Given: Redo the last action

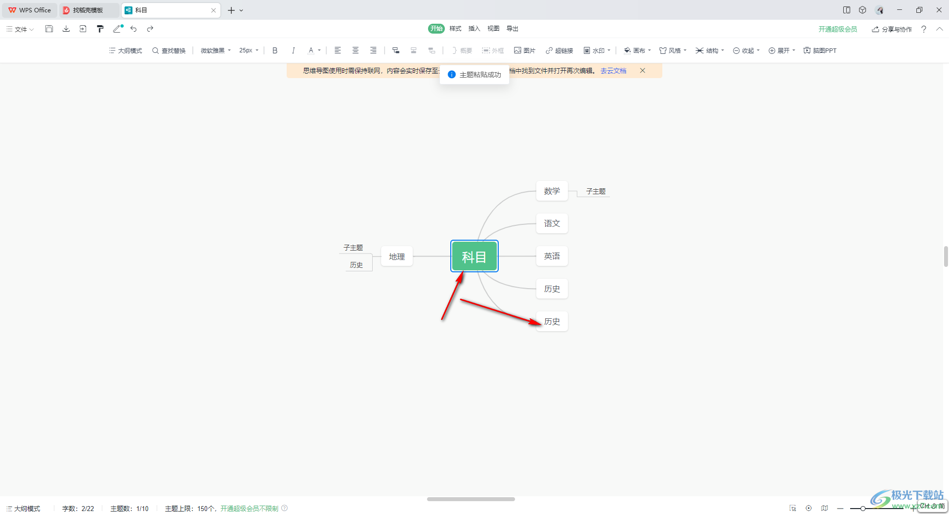Looking at the screenshot, I should click(150, 29).
